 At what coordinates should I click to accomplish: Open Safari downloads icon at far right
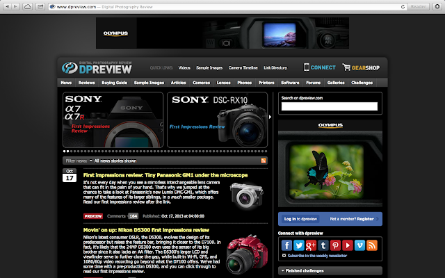click(437, 6)
